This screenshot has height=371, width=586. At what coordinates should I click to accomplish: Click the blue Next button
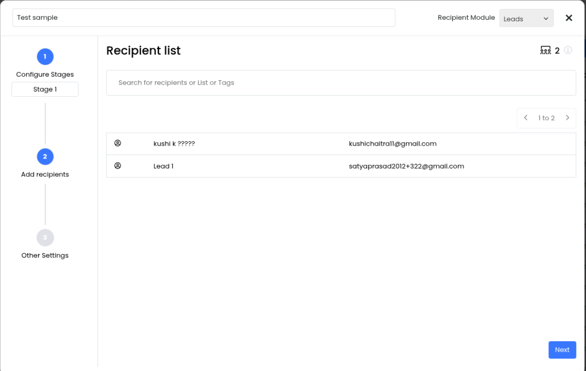tap(562, 350)
